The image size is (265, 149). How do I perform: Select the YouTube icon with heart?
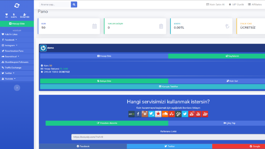click(x=191, y=114)
